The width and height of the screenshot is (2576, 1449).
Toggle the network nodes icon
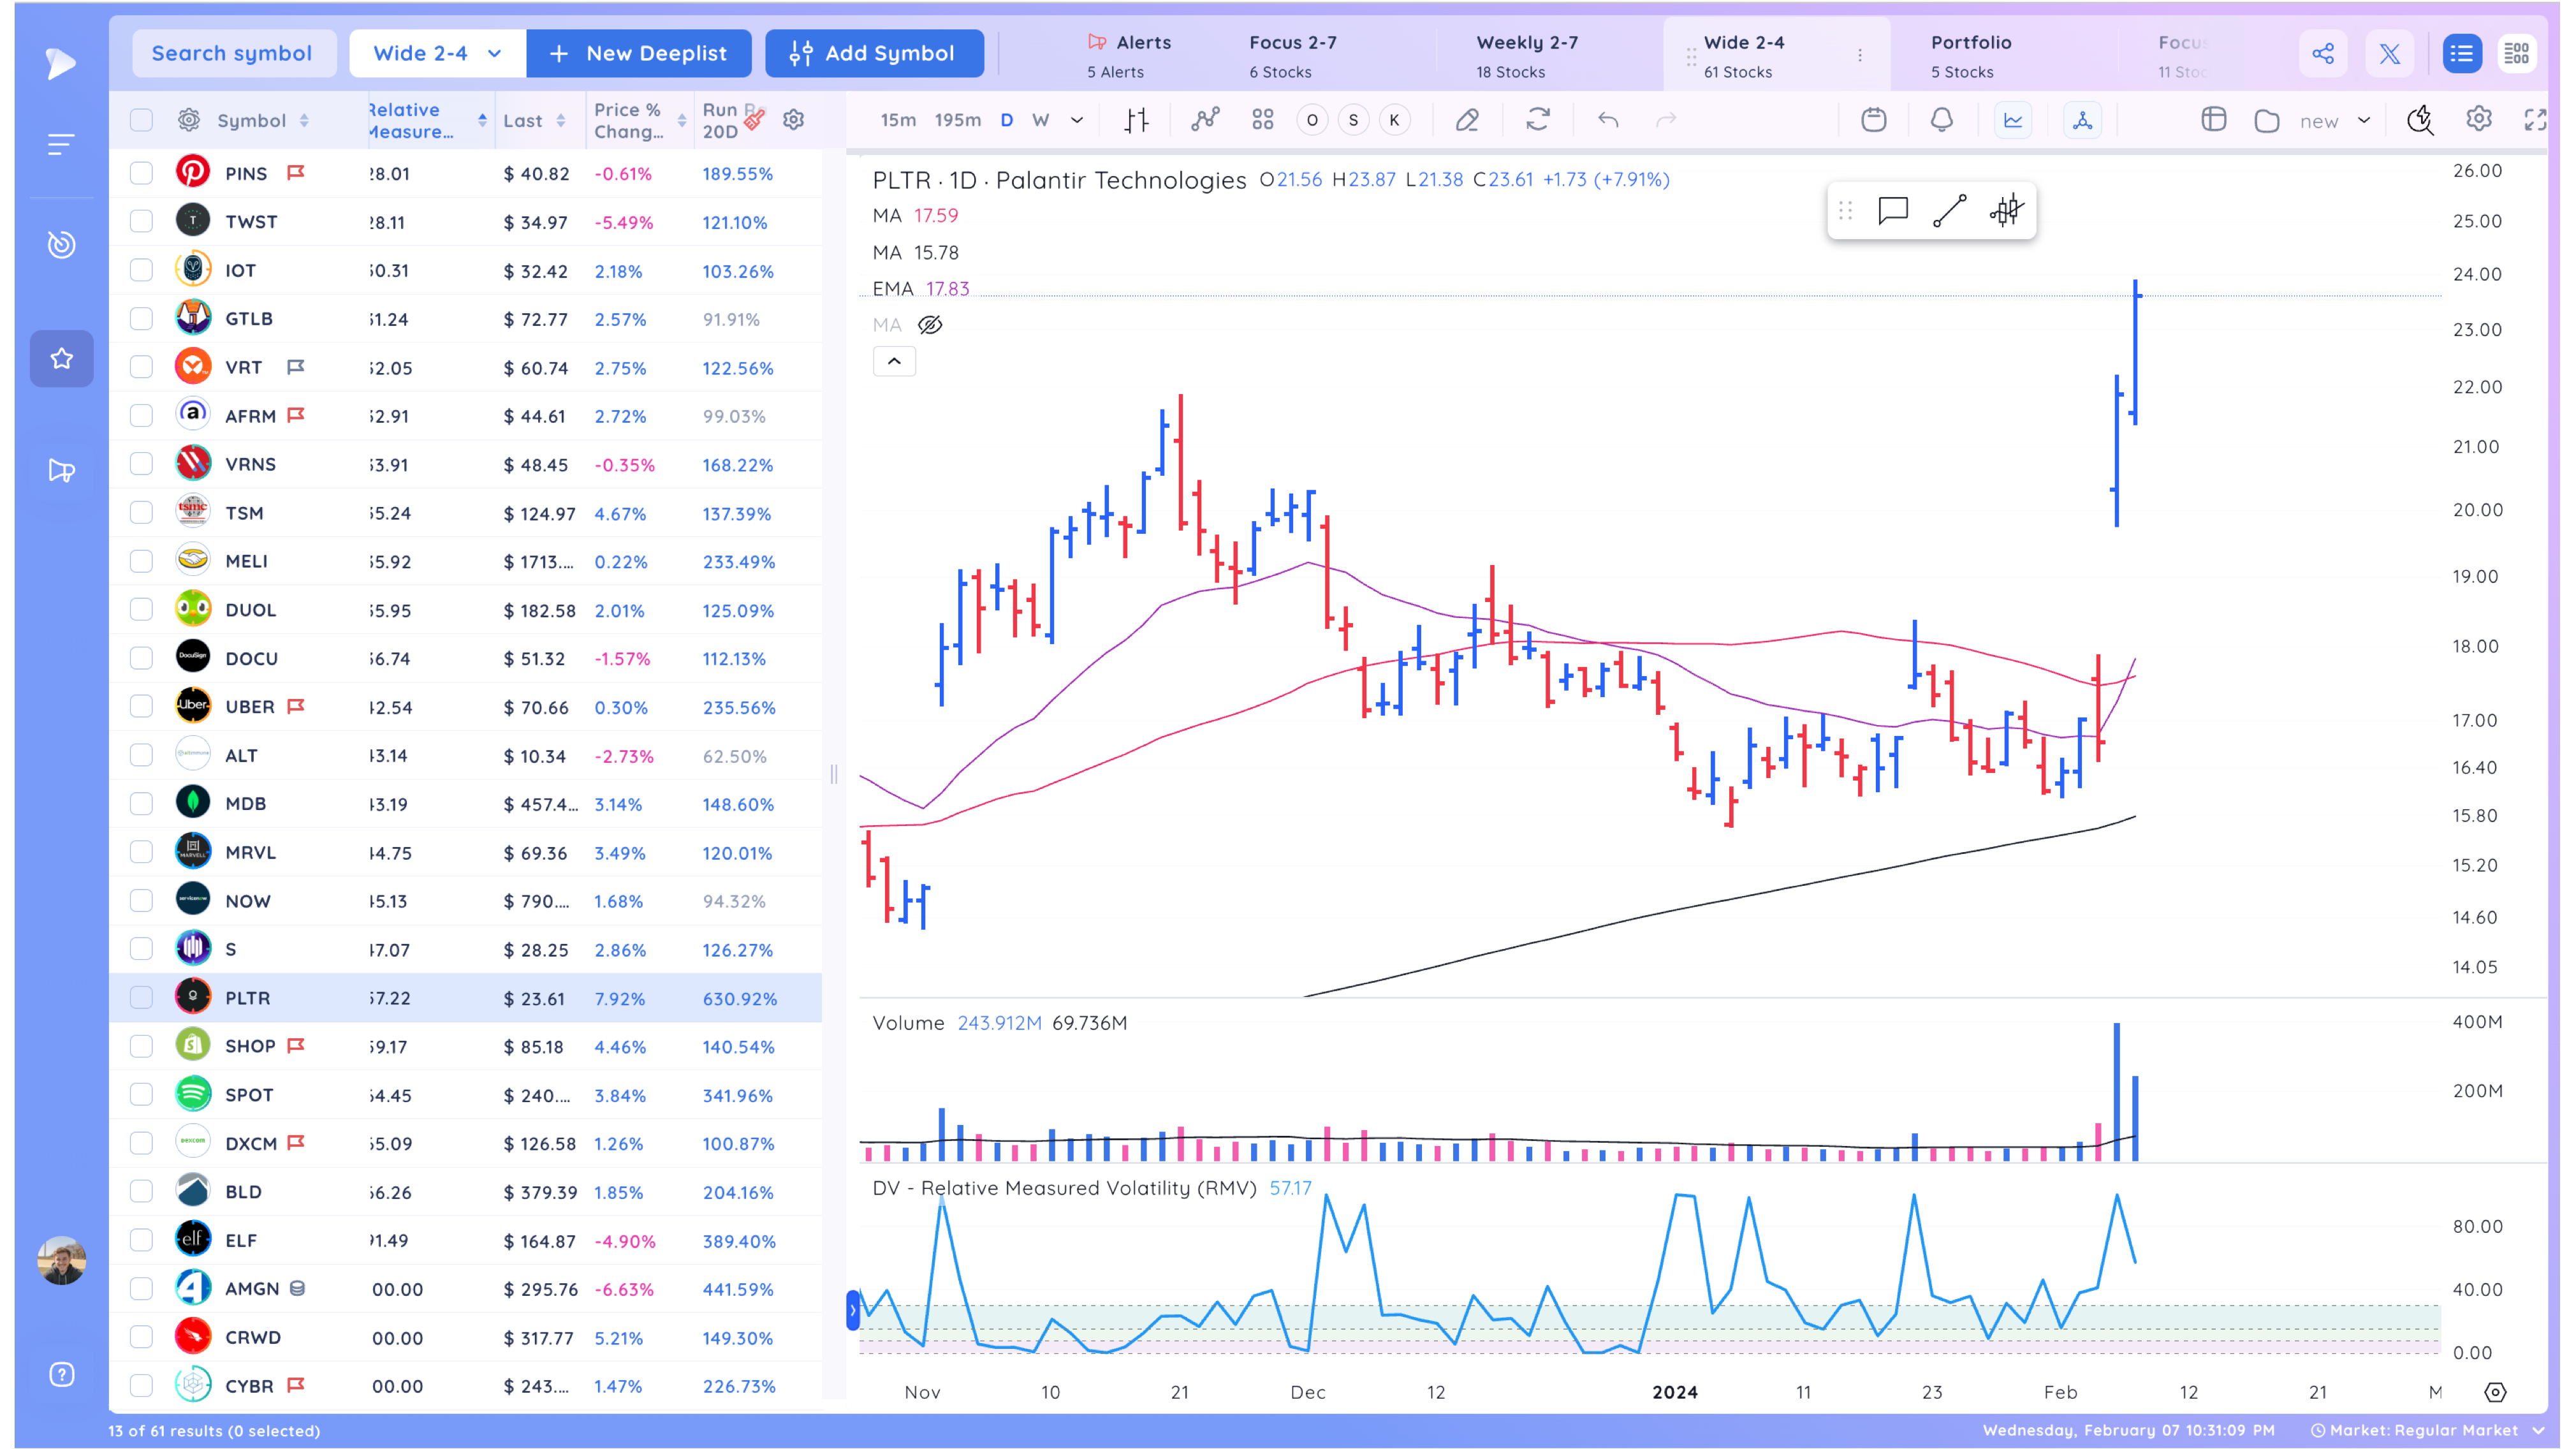pyautogui.click(x=2082, y=120)
